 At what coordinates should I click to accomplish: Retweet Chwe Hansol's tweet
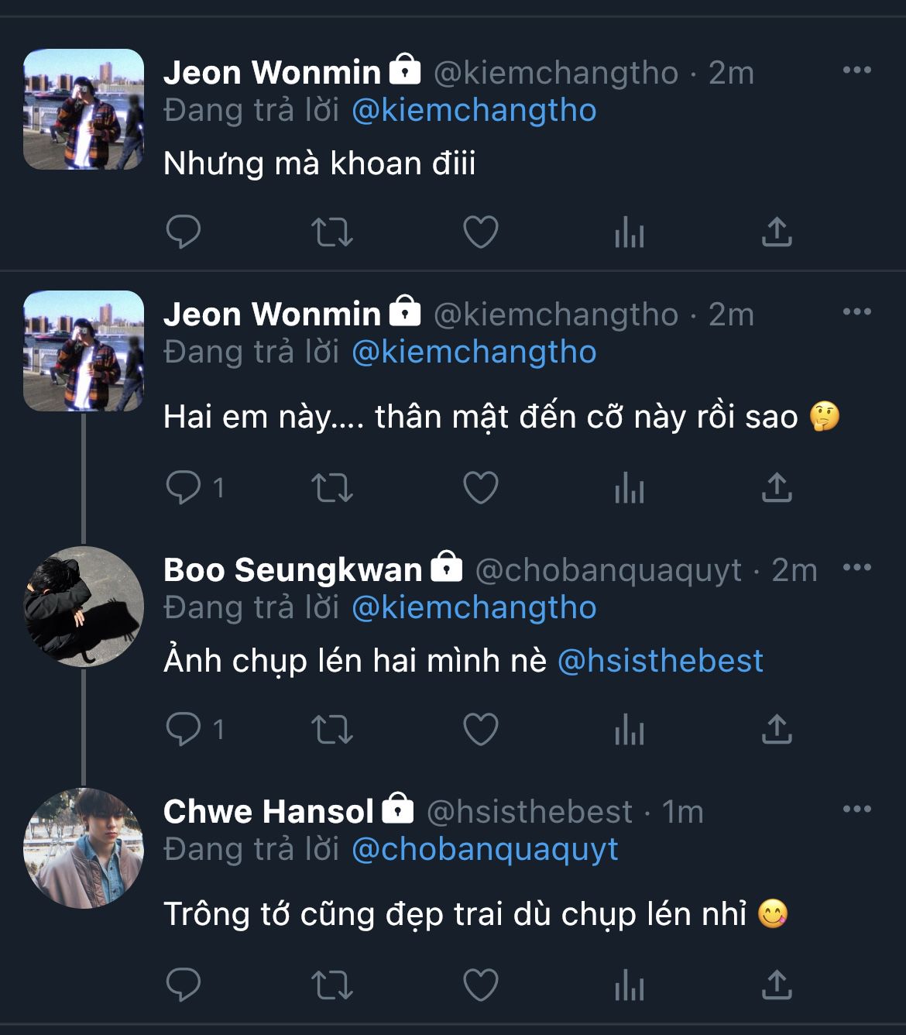(331, 985)
